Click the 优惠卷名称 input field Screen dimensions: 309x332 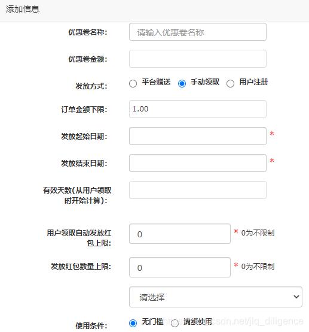tap(198, 32)
